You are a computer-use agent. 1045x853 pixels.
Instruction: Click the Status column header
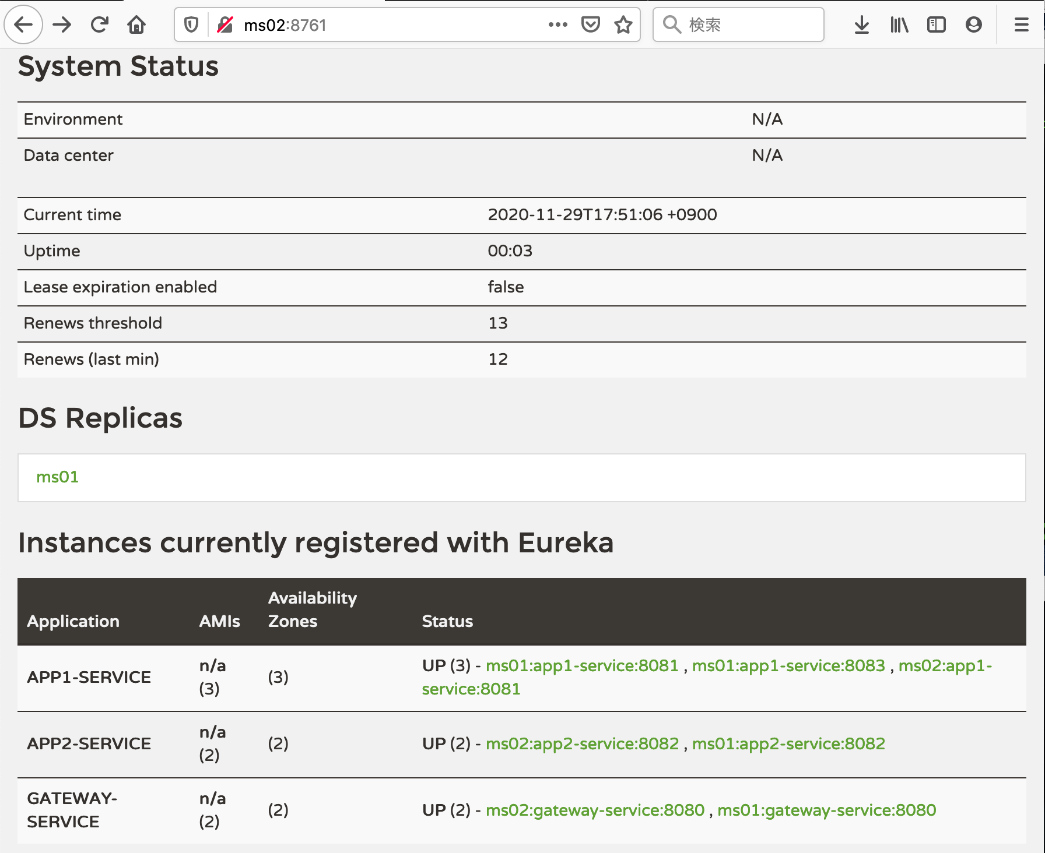tap(447, 621)
